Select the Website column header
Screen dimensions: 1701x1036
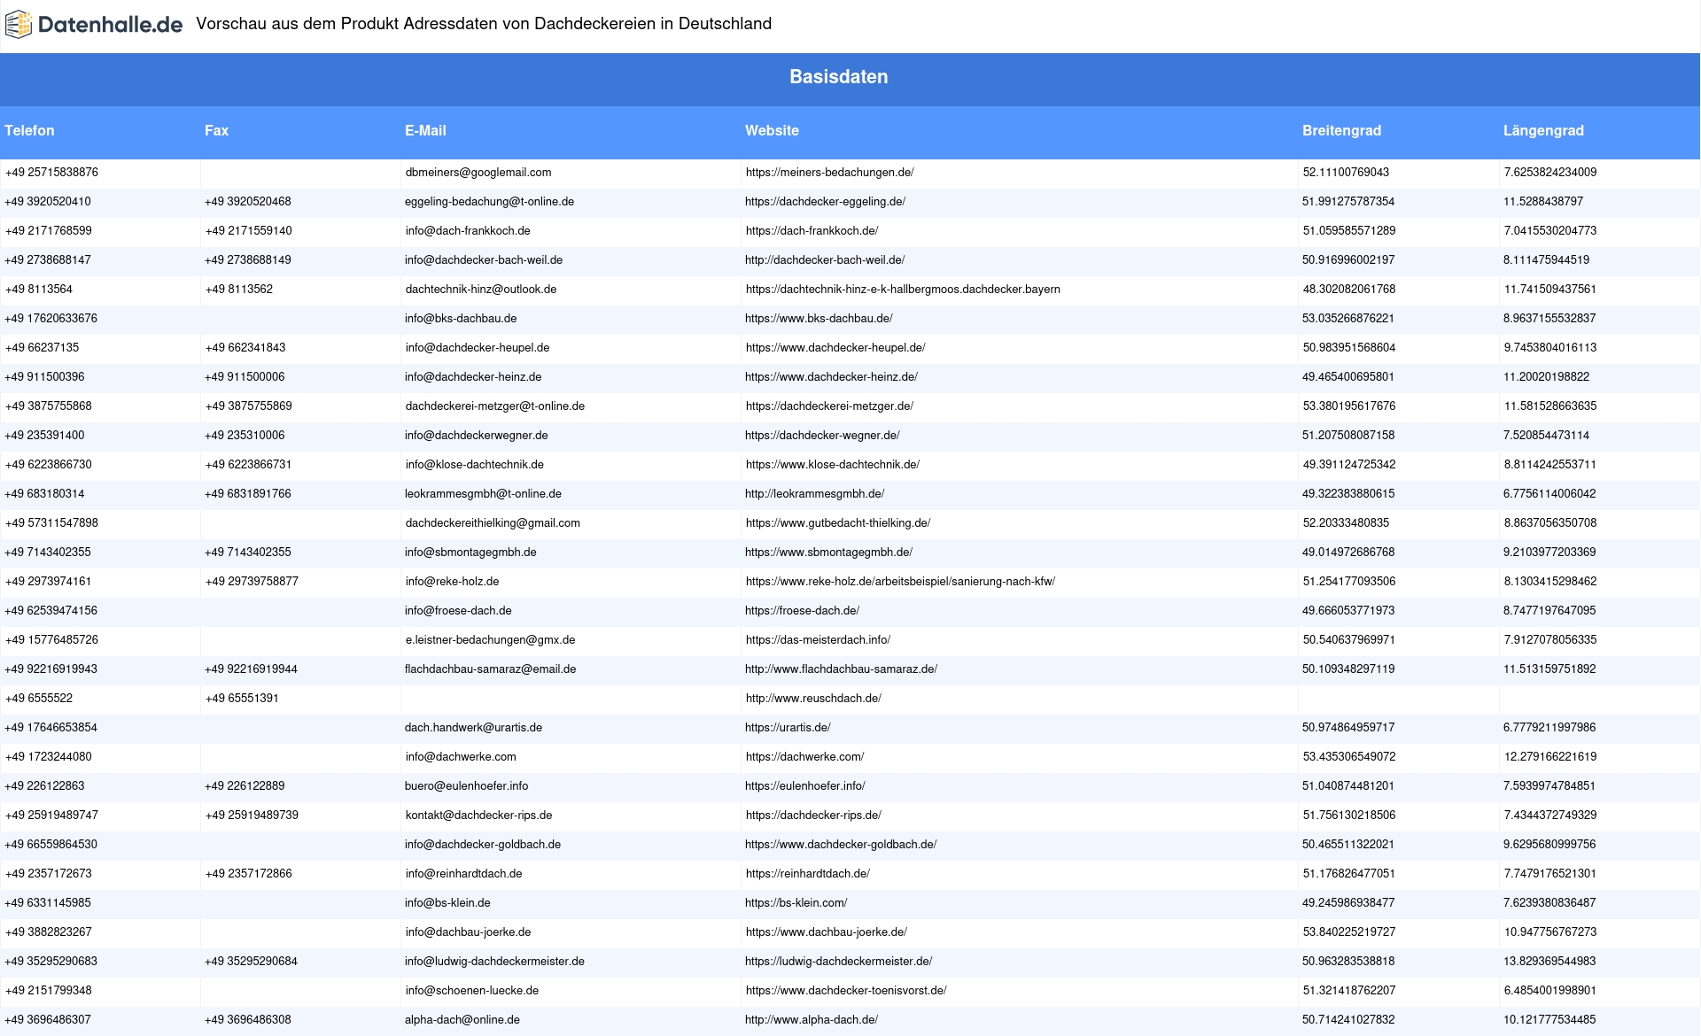click(x=772, y=130)
